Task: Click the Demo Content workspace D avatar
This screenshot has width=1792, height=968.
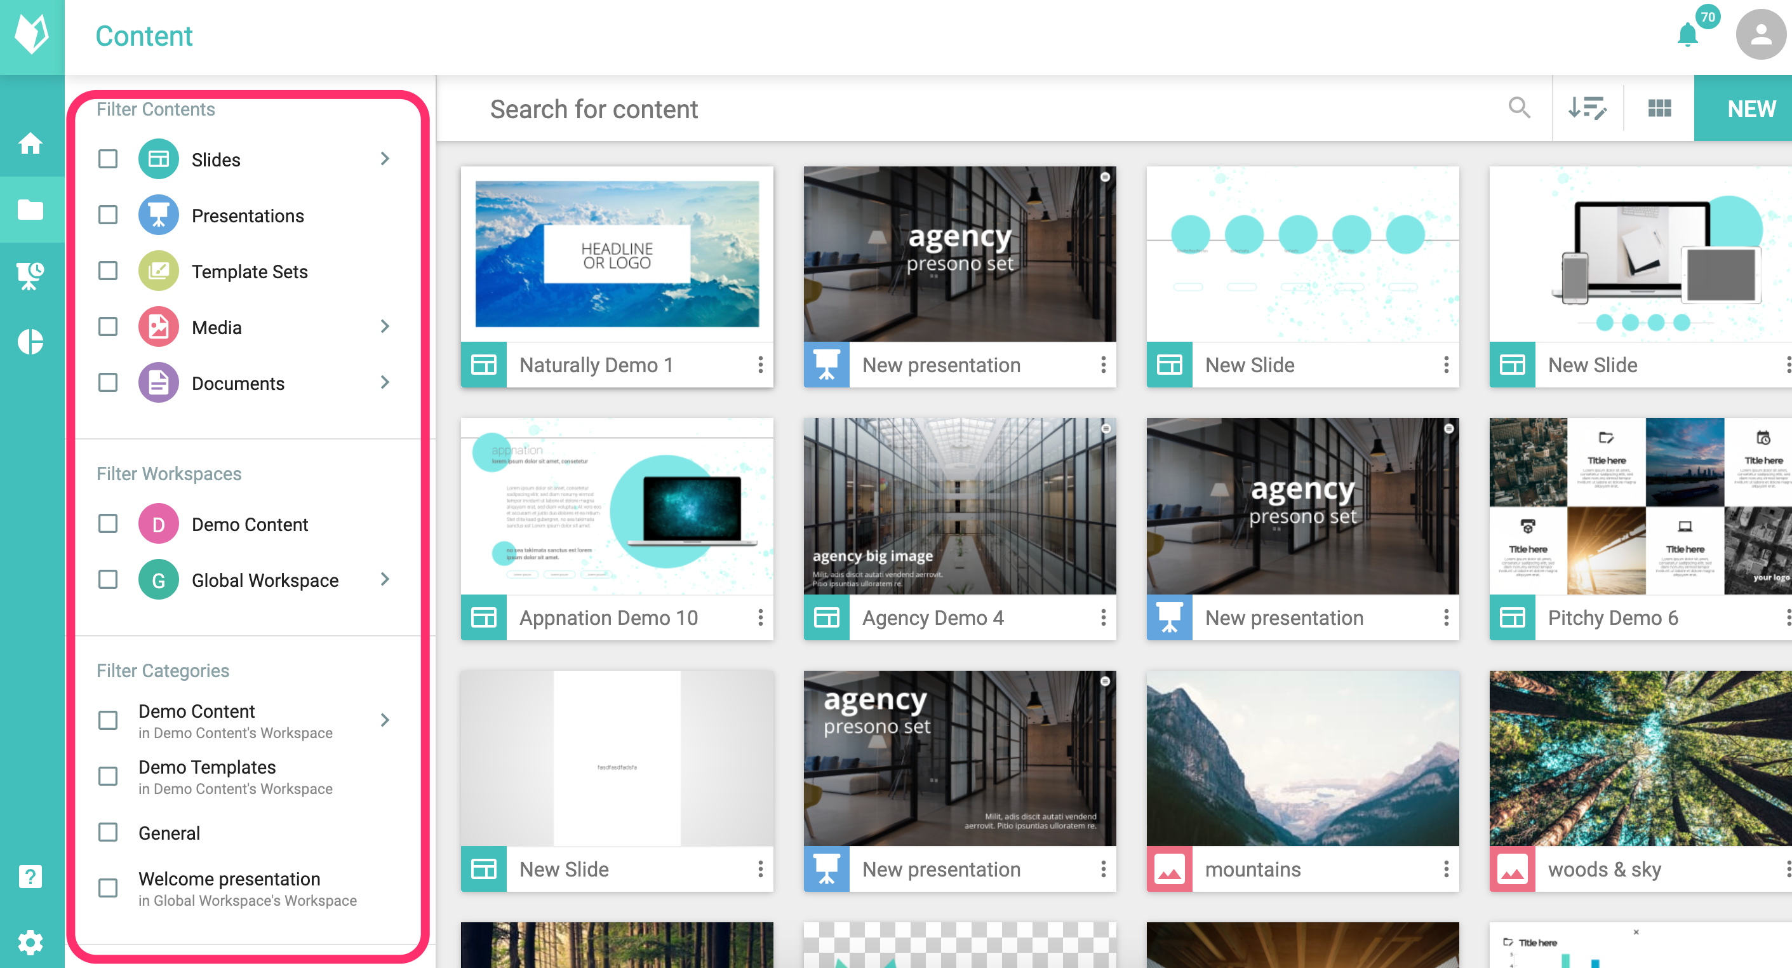Action: pos(159,523)
